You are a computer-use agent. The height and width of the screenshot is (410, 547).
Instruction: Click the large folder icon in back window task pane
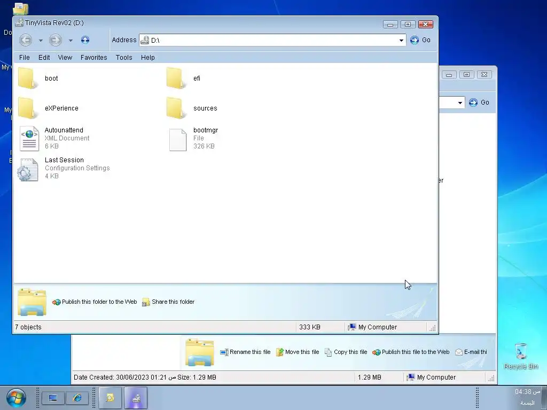pyautogui.click(x=199, y=352)
